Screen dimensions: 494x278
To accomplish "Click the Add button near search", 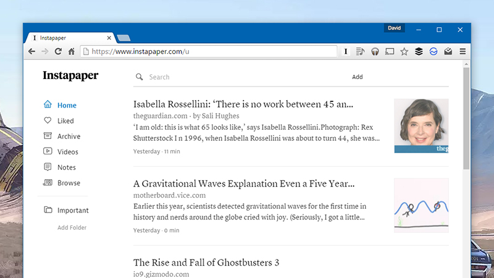I will 358,77.
